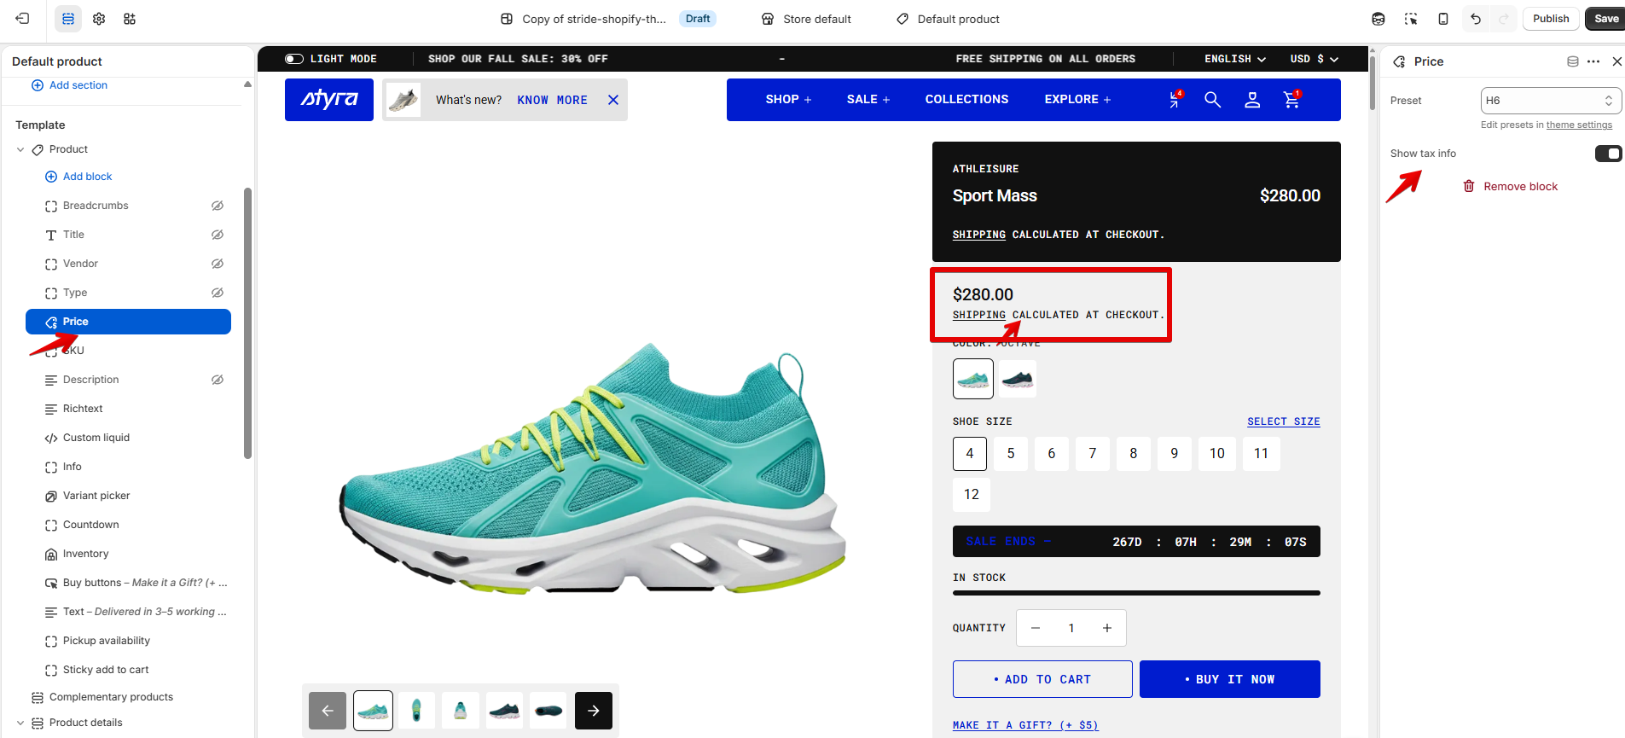This screenshot has width=1625, height=738.
Task: Open the English language dropdown
Action: pos(1235,59)
